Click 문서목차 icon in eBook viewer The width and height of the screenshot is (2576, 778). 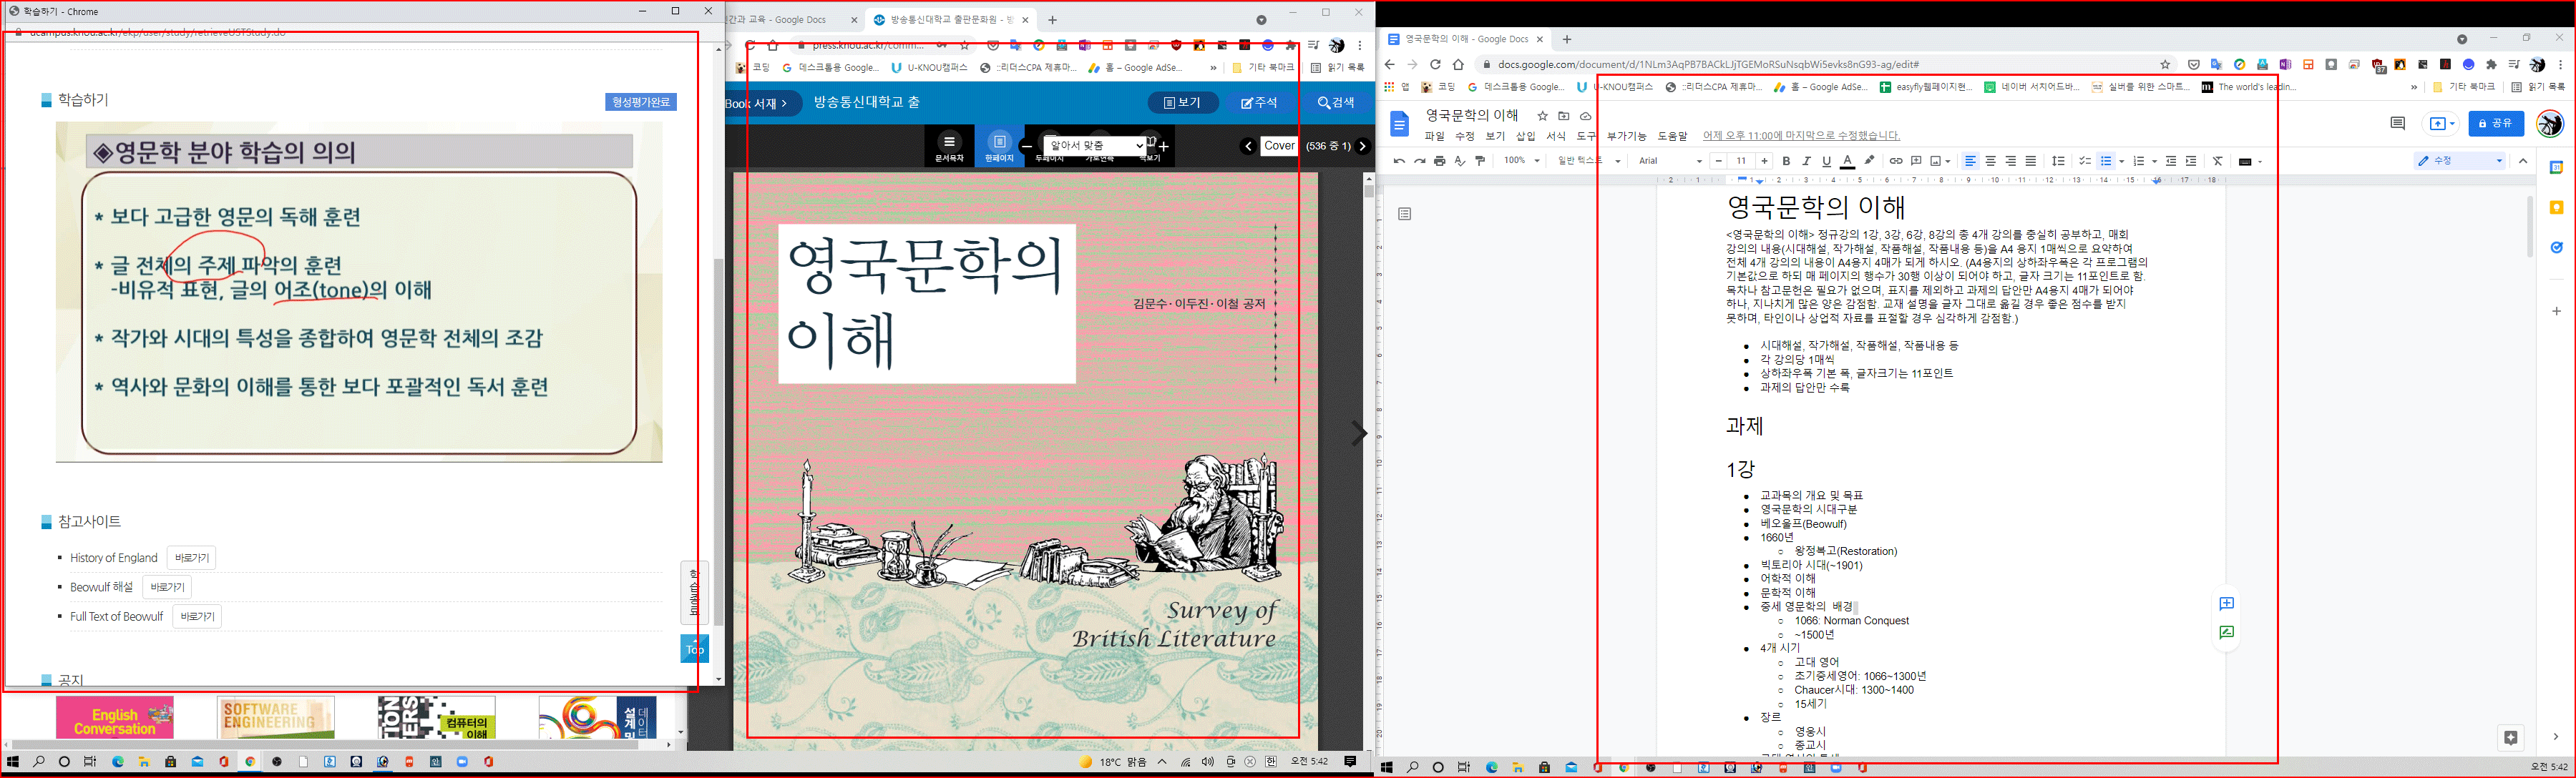pyautogui.click(x=949, y=147)
